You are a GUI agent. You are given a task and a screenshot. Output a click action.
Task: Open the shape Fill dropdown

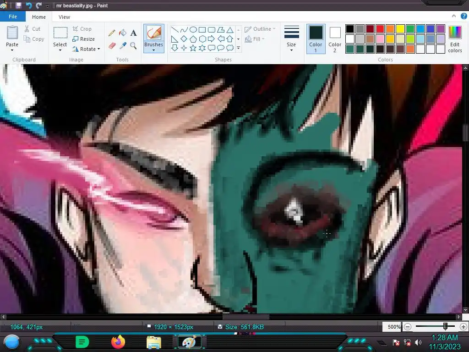pyautogui.click(x=255, y=39)
